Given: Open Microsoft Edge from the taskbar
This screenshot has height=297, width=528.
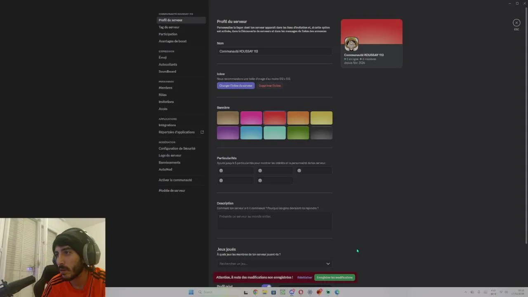Looking at the screenshot, I should point(337,292).
